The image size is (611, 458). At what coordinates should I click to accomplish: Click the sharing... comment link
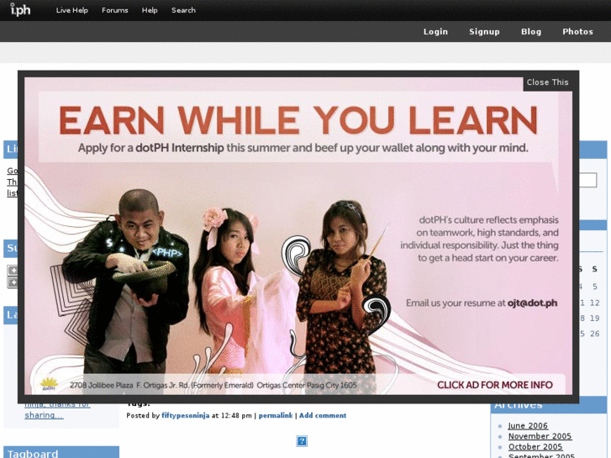point(44,415)
